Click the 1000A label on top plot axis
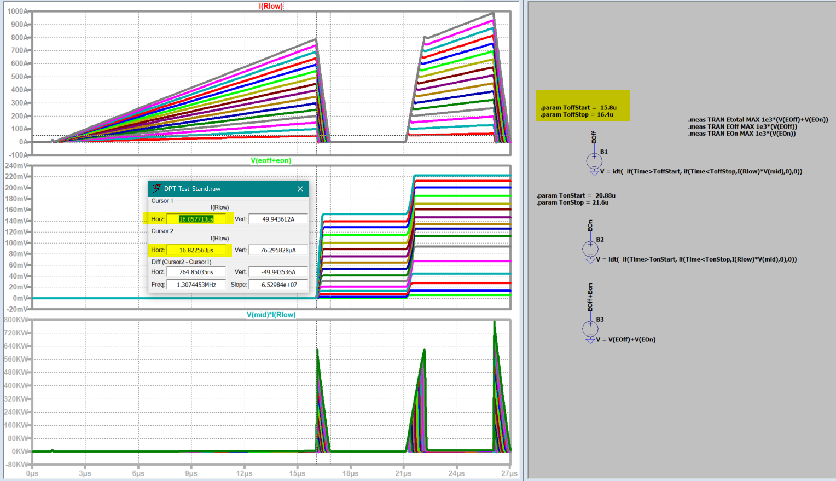This screenshot has height=481, width=836. [x=17, y=11]
